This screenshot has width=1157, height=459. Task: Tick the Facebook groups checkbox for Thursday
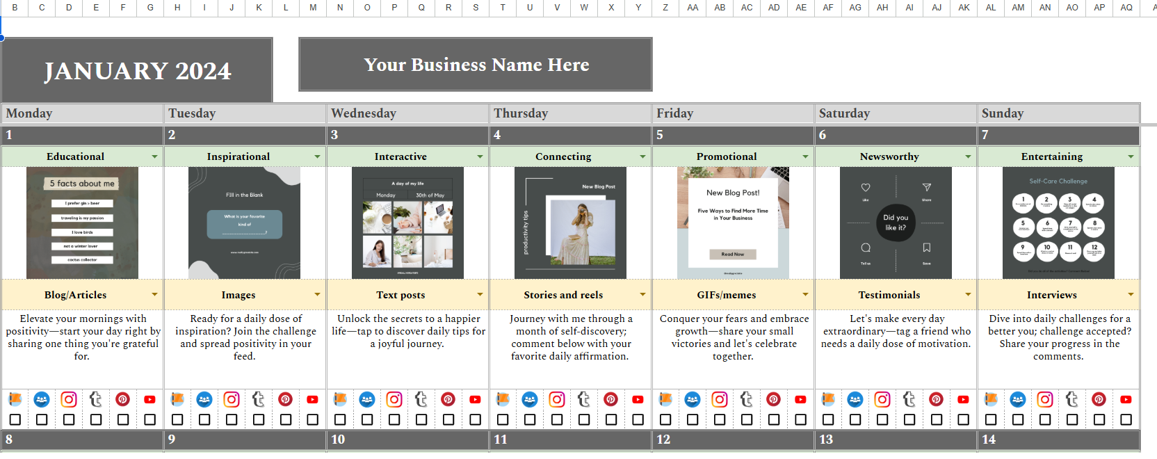click(530, 419)
